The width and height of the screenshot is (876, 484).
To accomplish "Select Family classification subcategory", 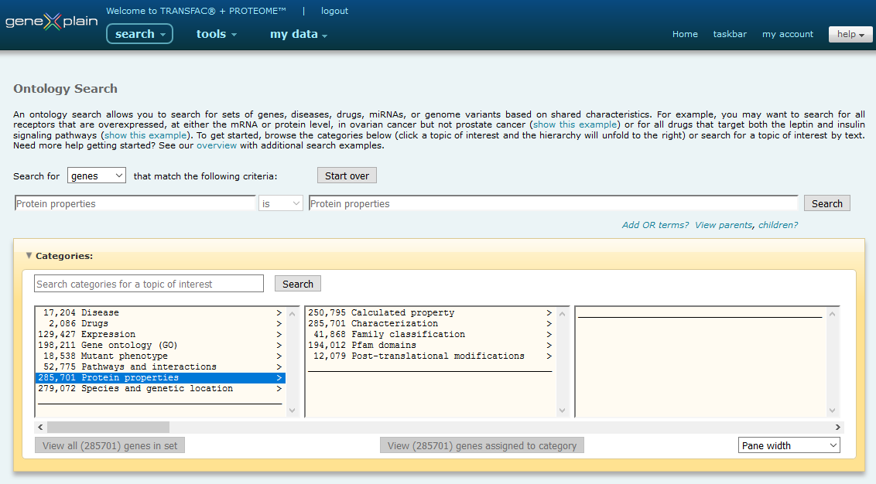I will click(x=430, y=334).
